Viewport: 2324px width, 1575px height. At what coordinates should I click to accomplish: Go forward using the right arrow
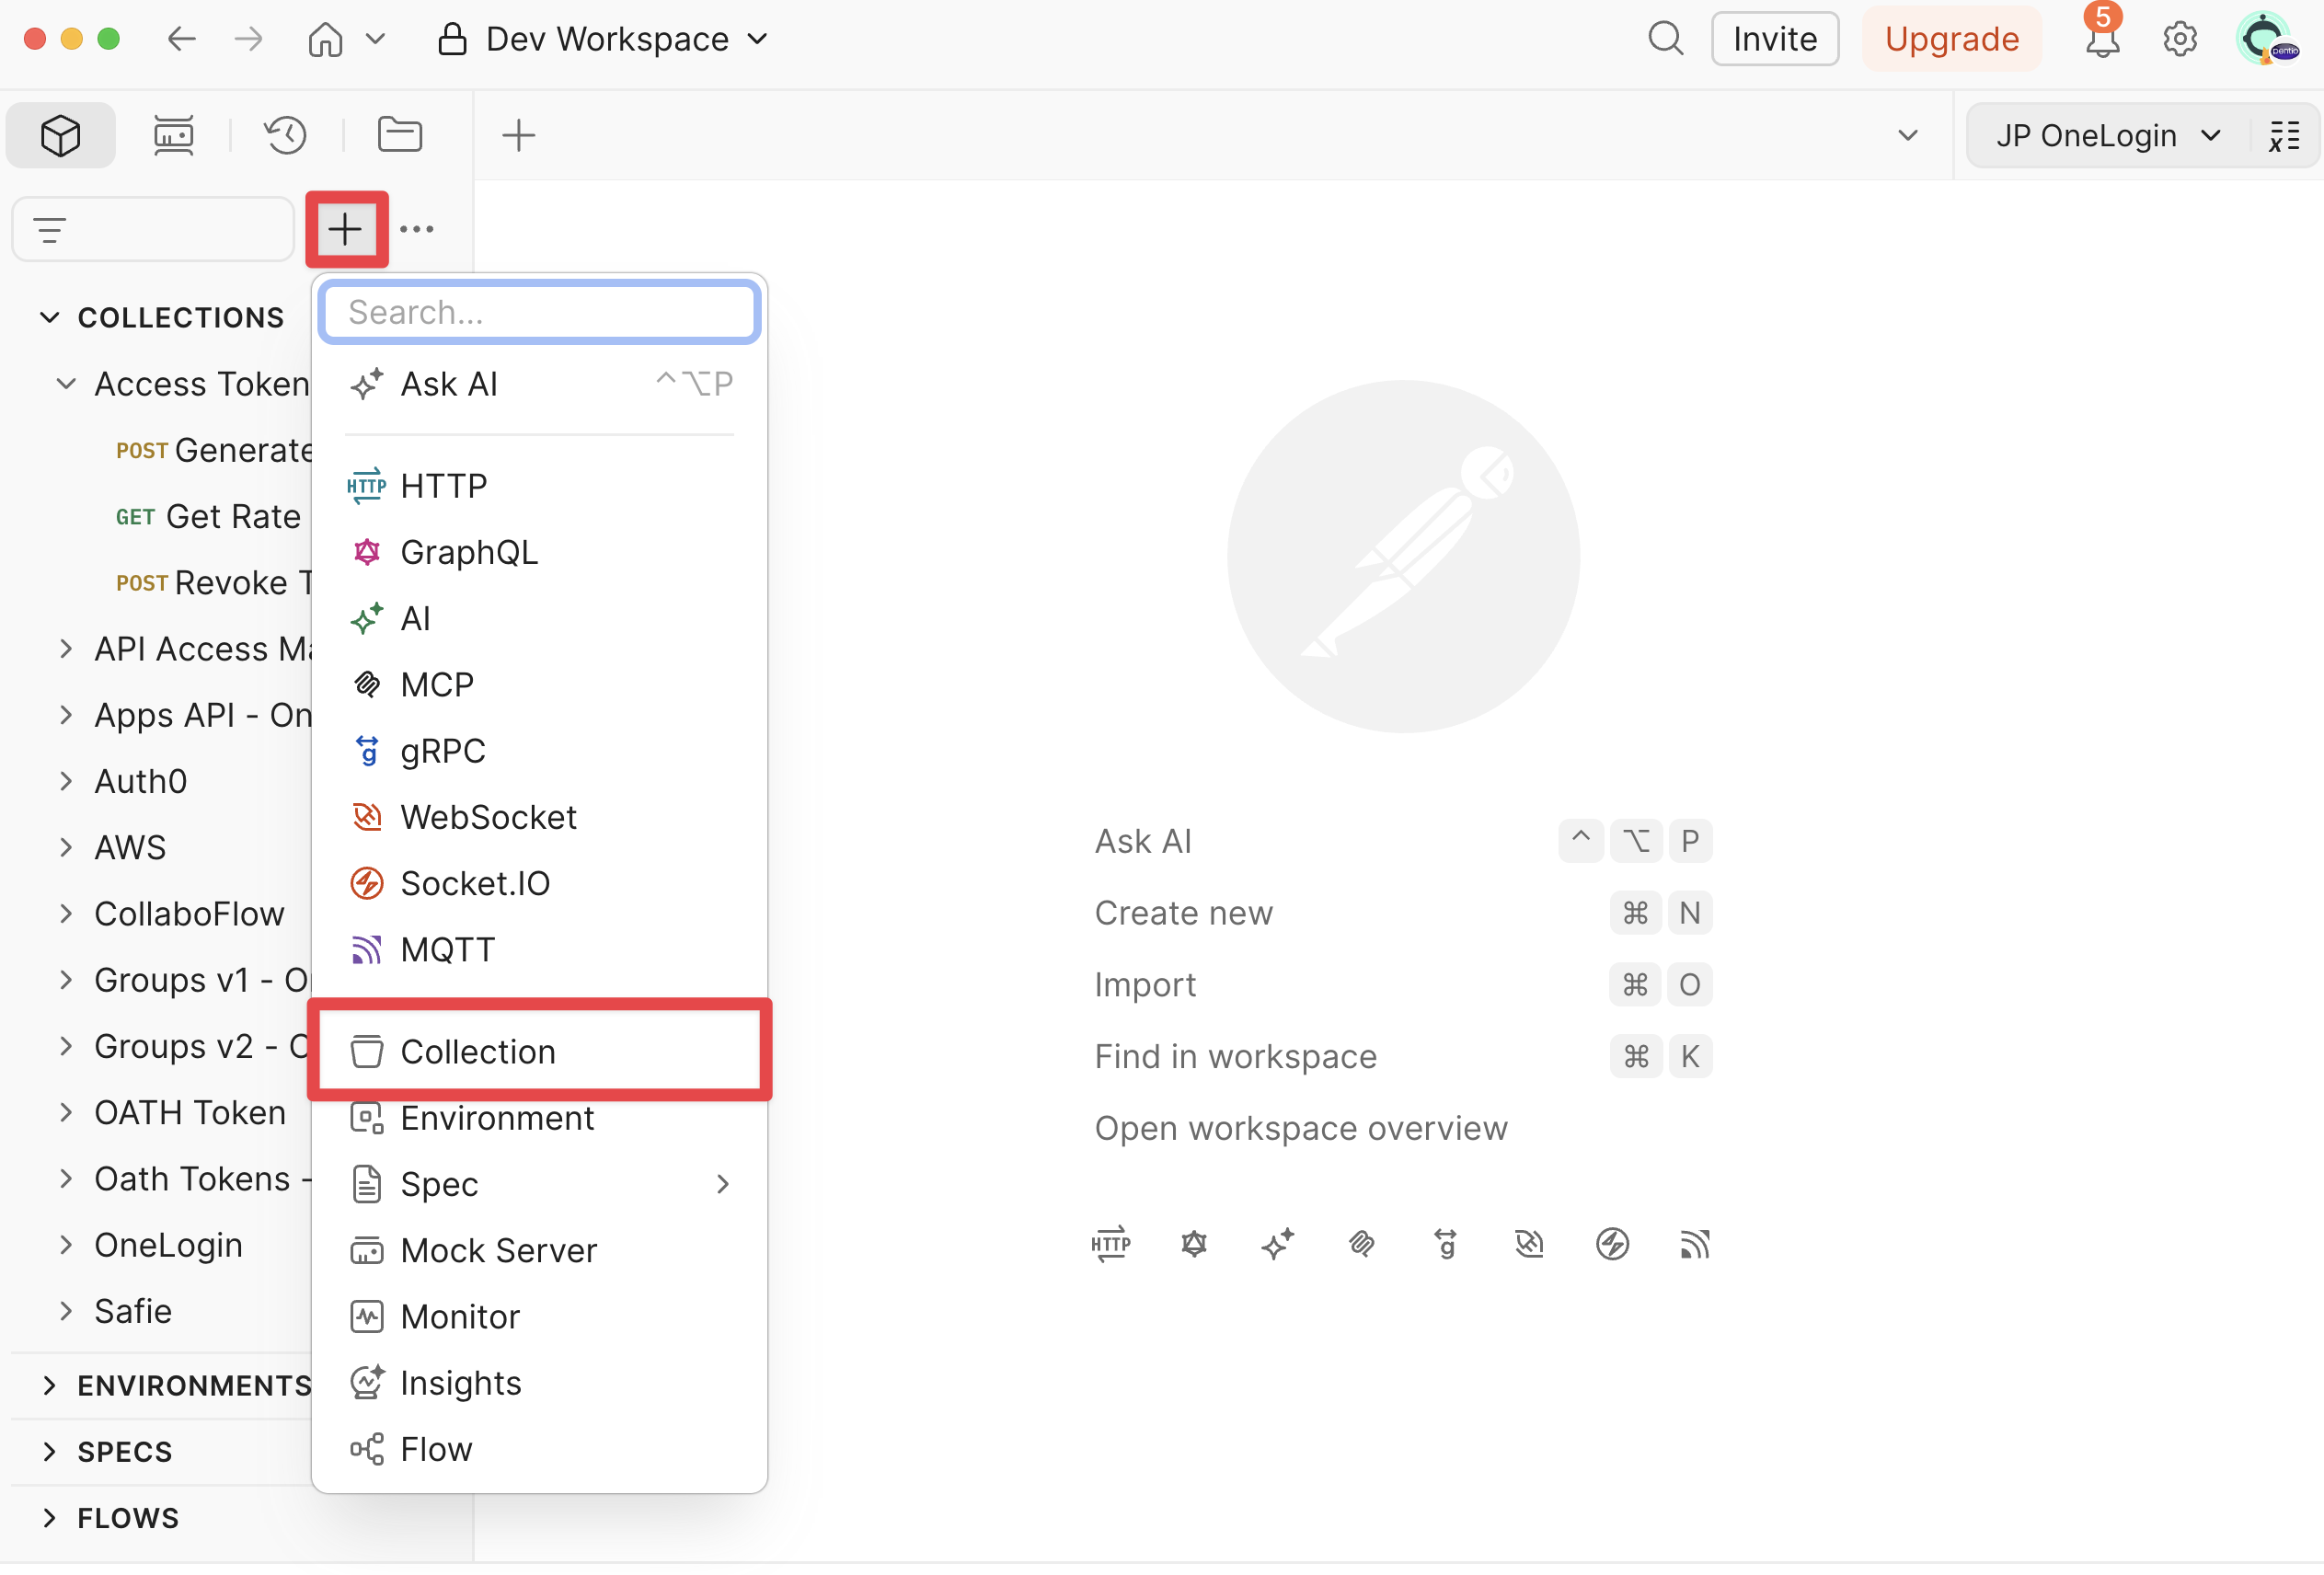click(249, 39)
